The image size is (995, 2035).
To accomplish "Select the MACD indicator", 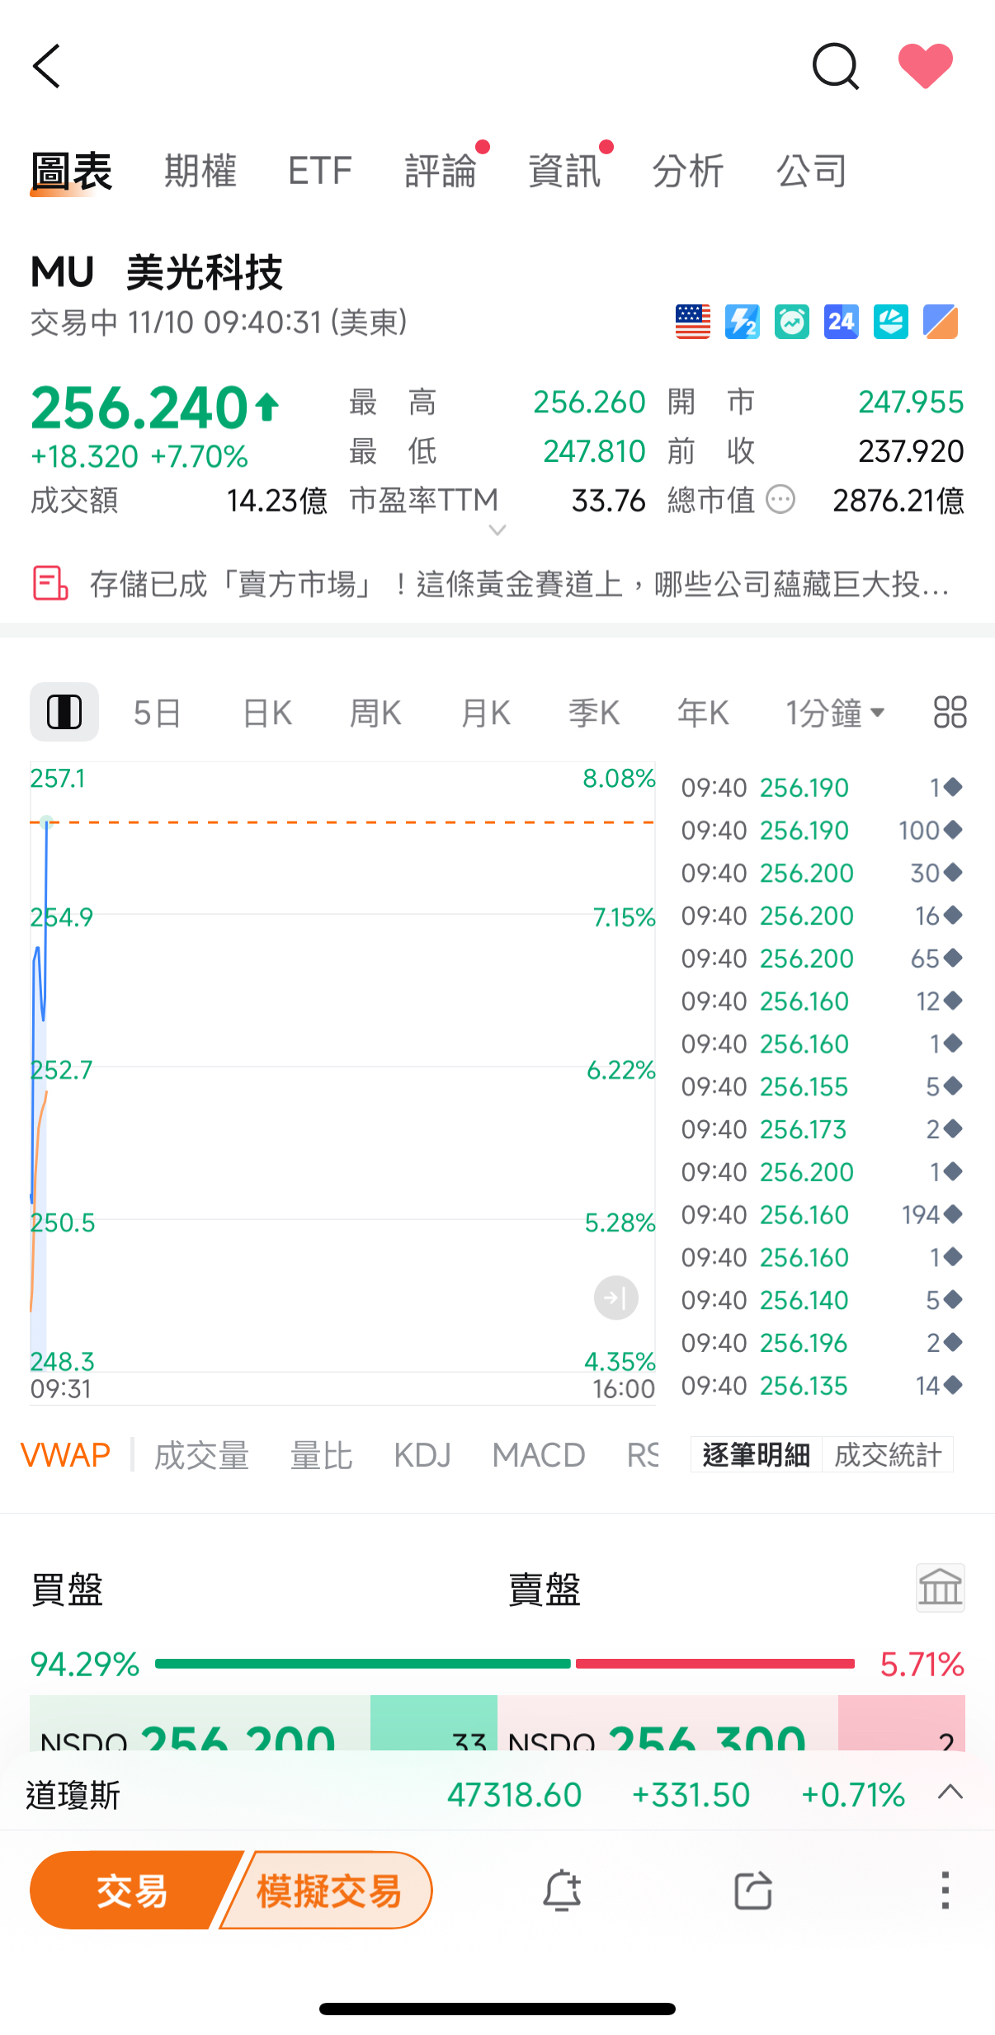I will tap(539, 1455).
